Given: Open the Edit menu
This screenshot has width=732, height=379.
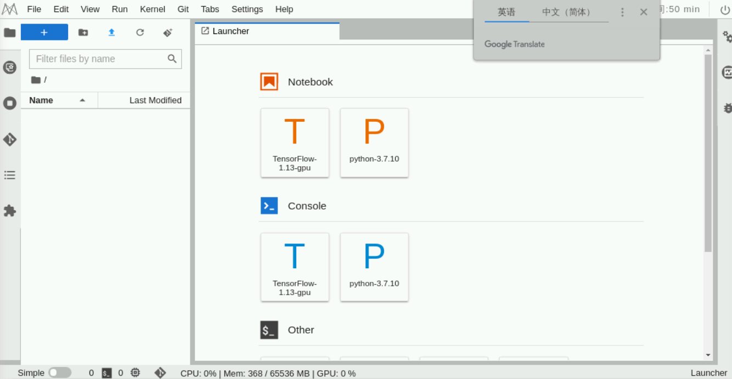Looking at the screenshot, I should click(x=61, y=9).
